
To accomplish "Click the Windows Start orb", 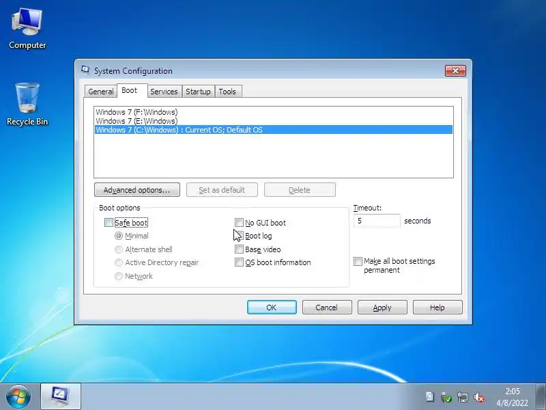I will point(18,396).
